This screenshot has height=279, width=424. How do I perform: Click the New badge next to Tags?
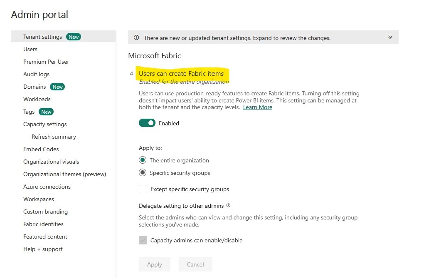(46, 112)
